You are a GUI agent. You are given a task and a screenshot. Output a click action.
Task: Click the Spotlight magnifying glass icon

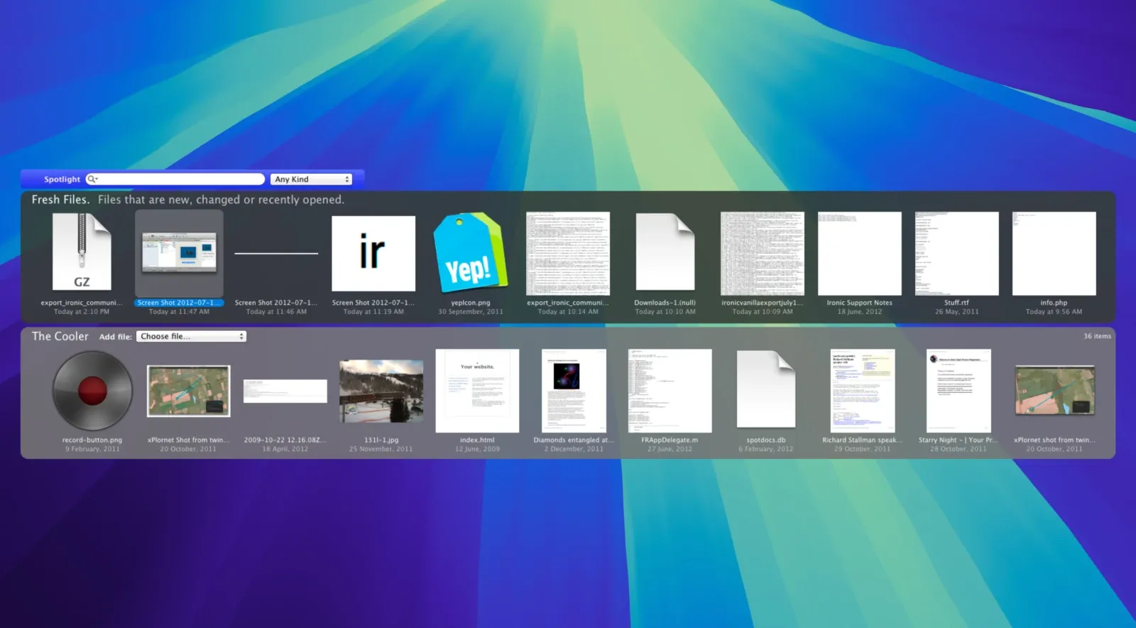pos(92,179)
